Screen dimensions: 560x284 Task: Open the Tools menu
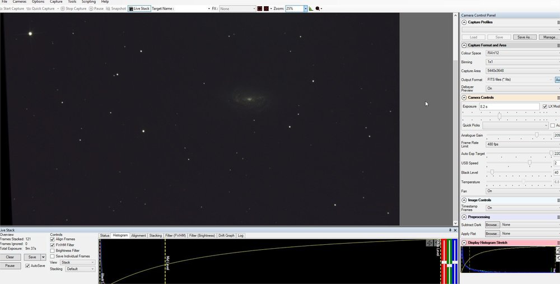click(x=72, y=2)
